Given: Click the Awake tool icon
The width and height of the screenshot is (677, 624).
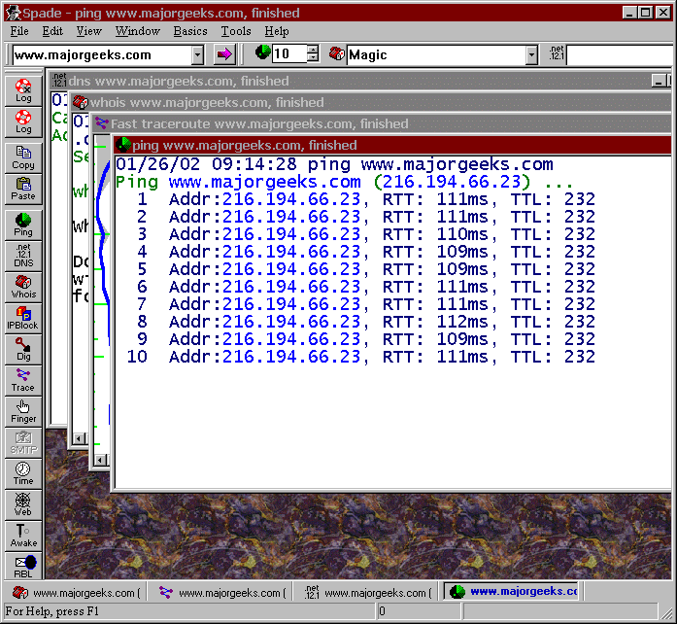Looking at the screenshot, I should pyautogui.click(x=23, y=536).
